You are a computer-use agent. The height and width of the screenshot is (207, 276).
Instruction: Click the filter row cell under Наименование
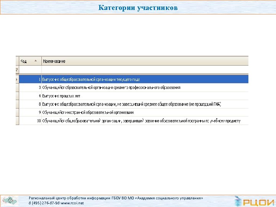coord(145,70)
